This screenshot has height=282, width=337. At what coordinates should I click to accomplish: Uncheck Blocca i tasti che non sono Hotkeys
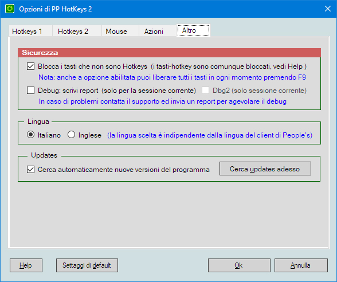click(x=30, y=66)
